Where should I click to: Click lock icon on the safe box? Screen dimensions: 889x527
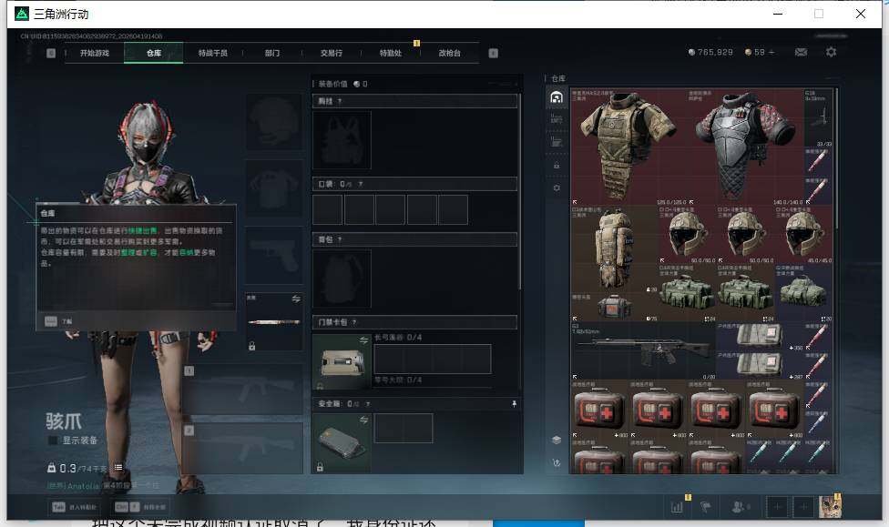(321, 467)
